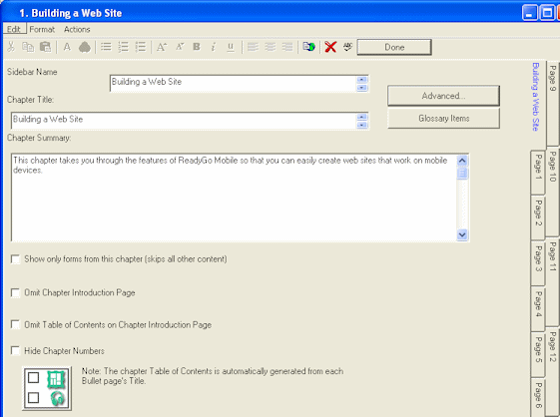
Task: Click the green table-of-contents image icon
Action: [x=56, y=379]
